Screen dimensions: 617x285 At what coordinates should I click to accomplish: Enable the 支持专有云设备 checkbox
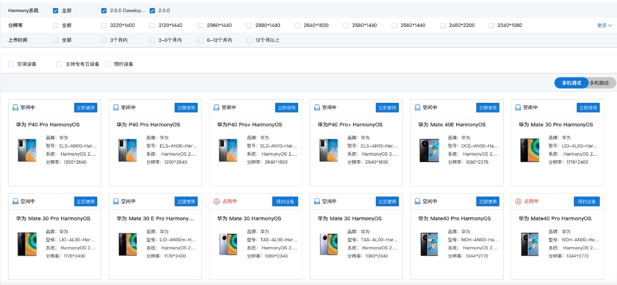coord(59,64)
